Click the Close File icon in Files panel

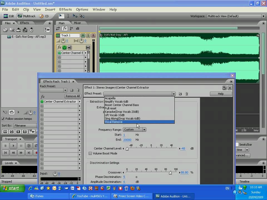pos(12,30)
